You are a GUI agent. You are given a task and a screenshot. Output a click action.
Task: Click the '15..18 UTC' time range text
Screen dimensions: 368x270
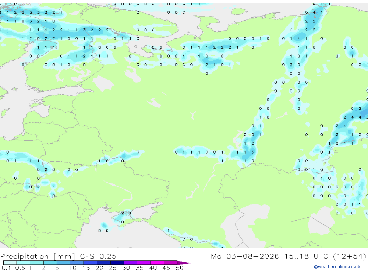306,256
